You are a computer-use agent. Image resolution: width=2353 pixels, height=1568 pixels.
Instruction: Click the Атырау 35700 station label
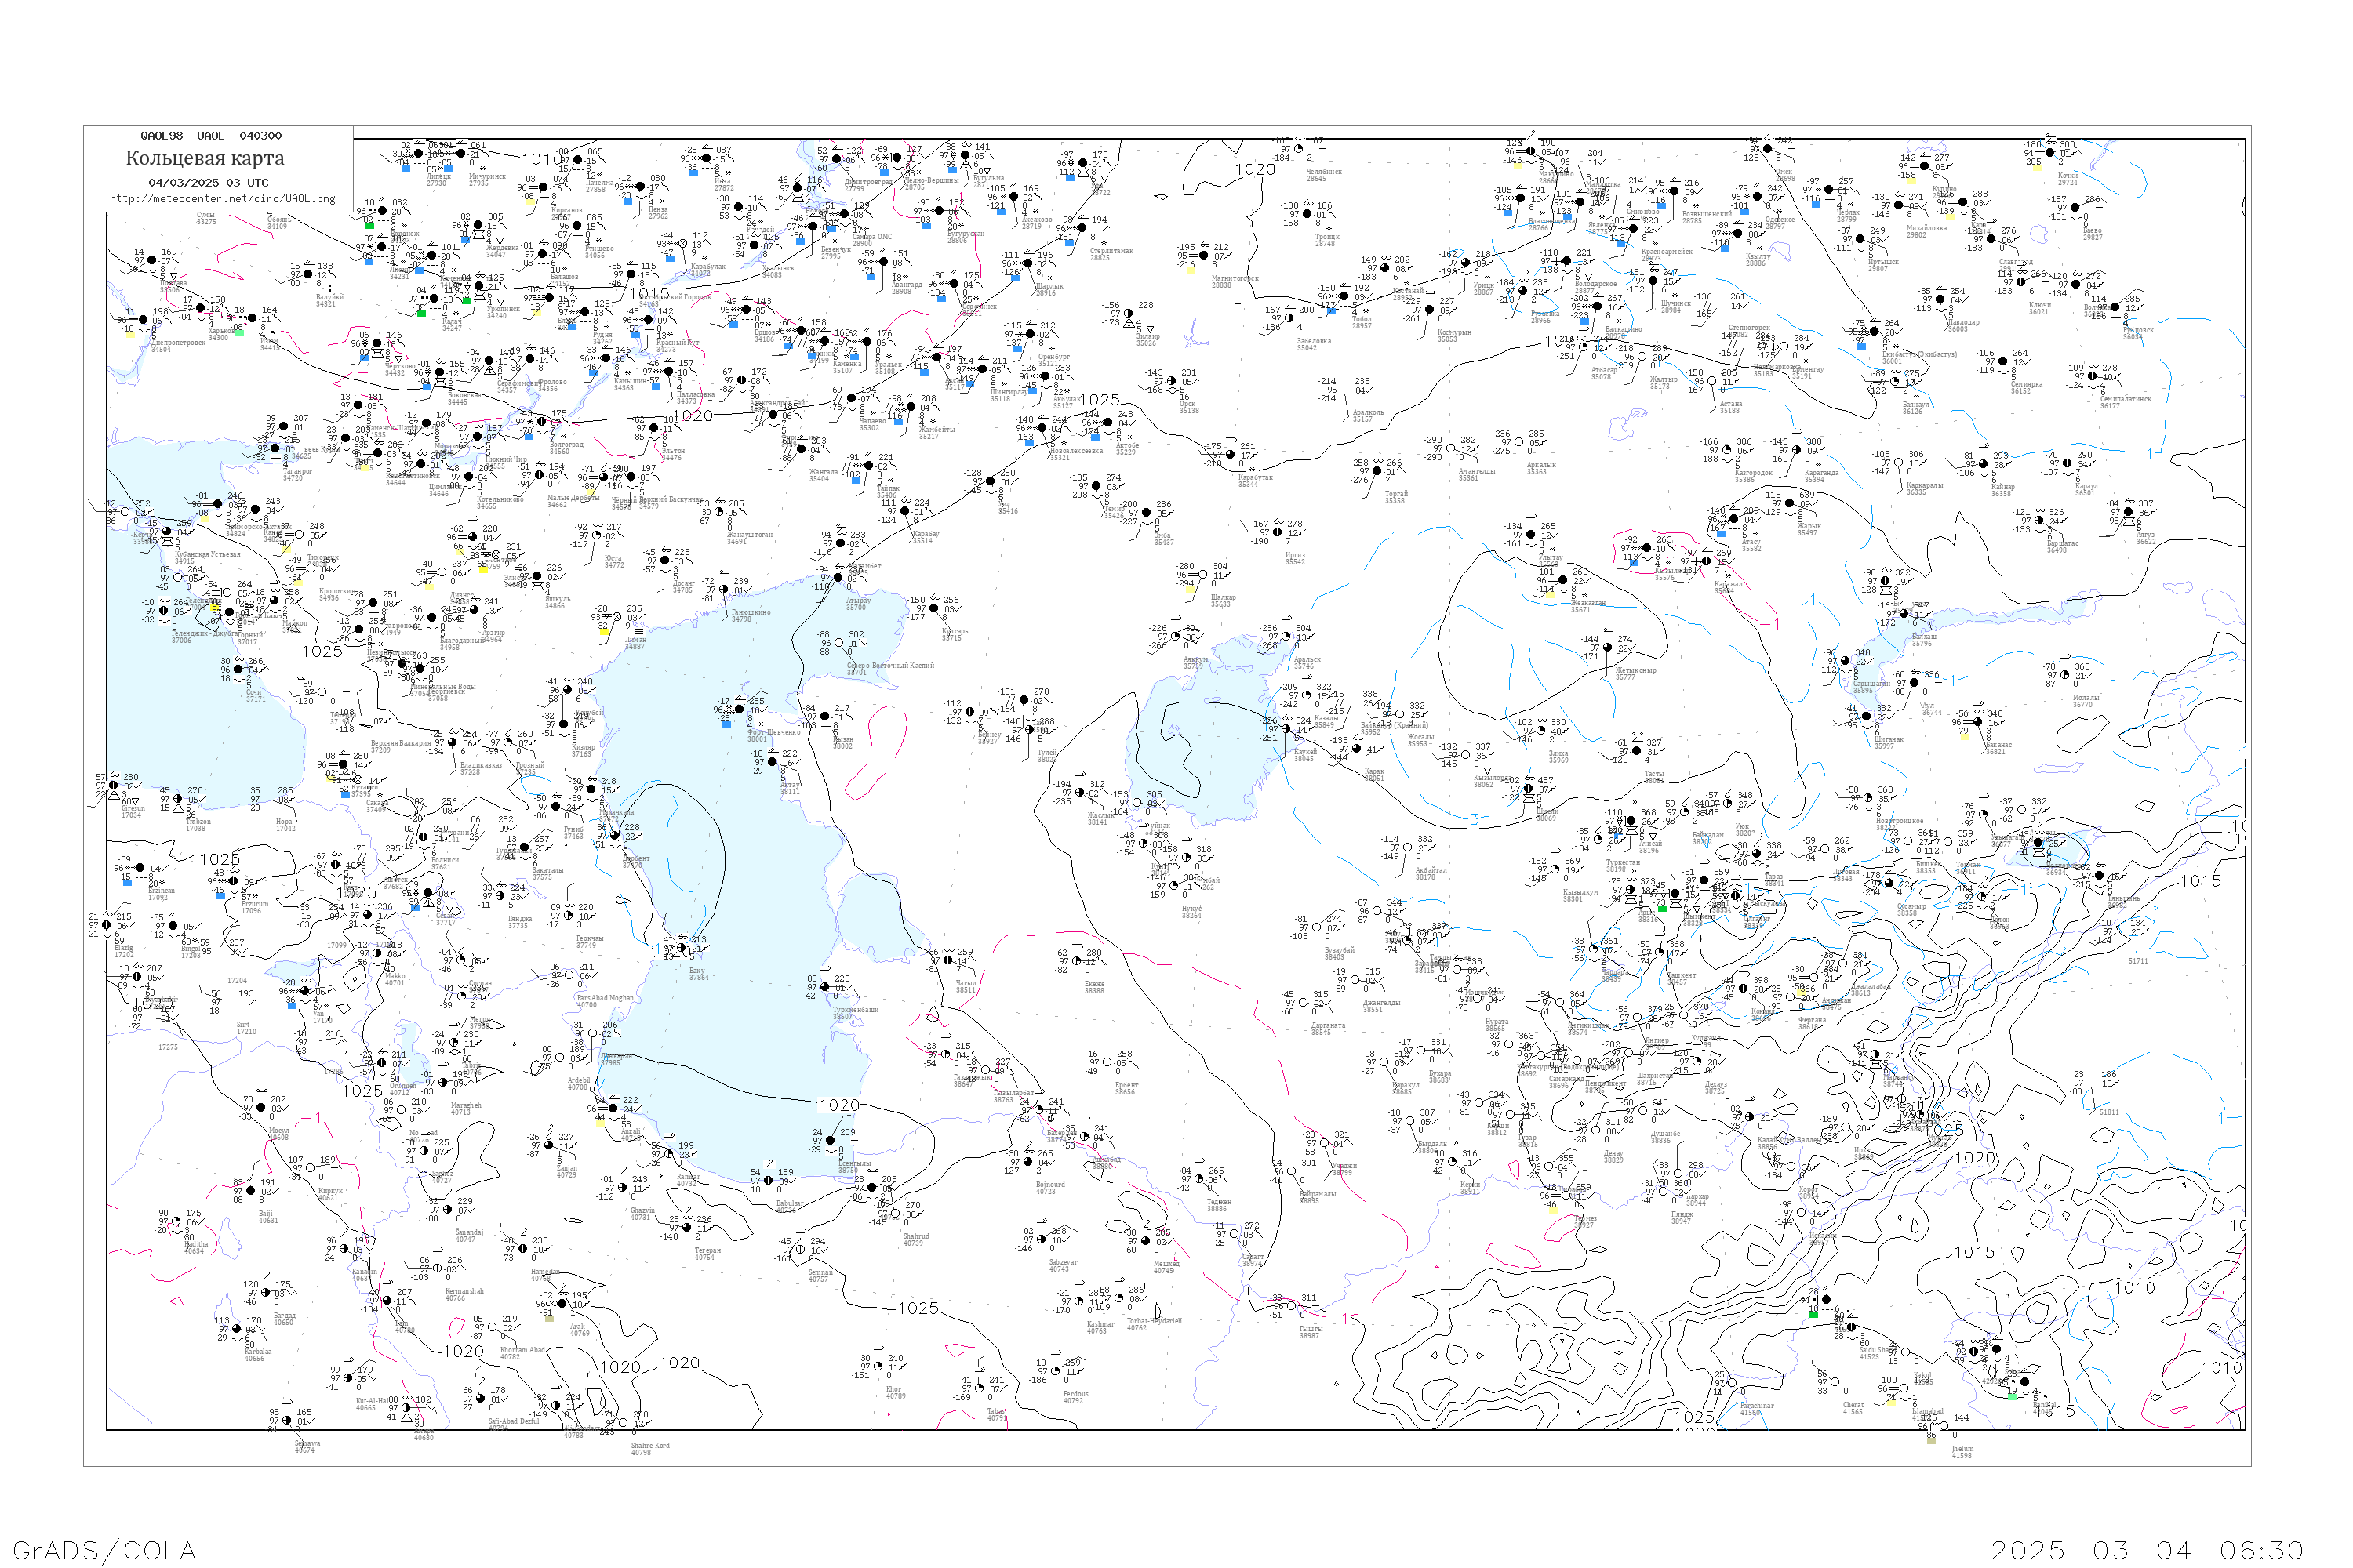pos(857,604)
